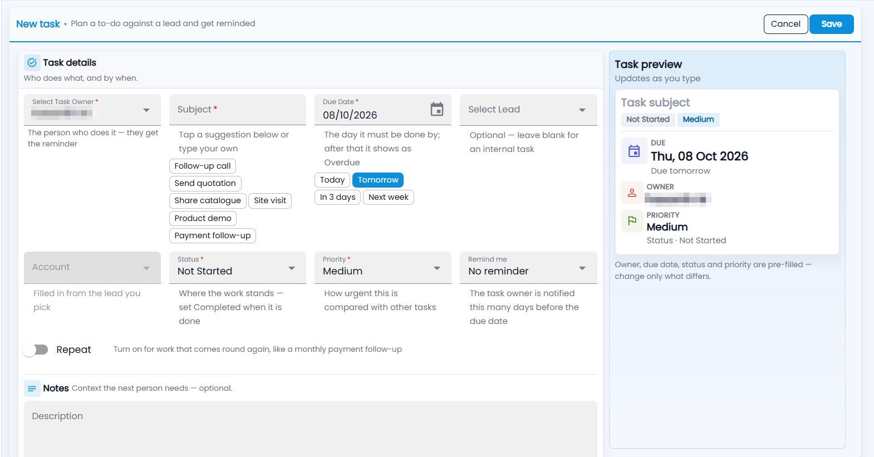The width and height of the screenshot is (874, 457).
Task: Select the Product demo suggestion
Action: coord(203,218)
